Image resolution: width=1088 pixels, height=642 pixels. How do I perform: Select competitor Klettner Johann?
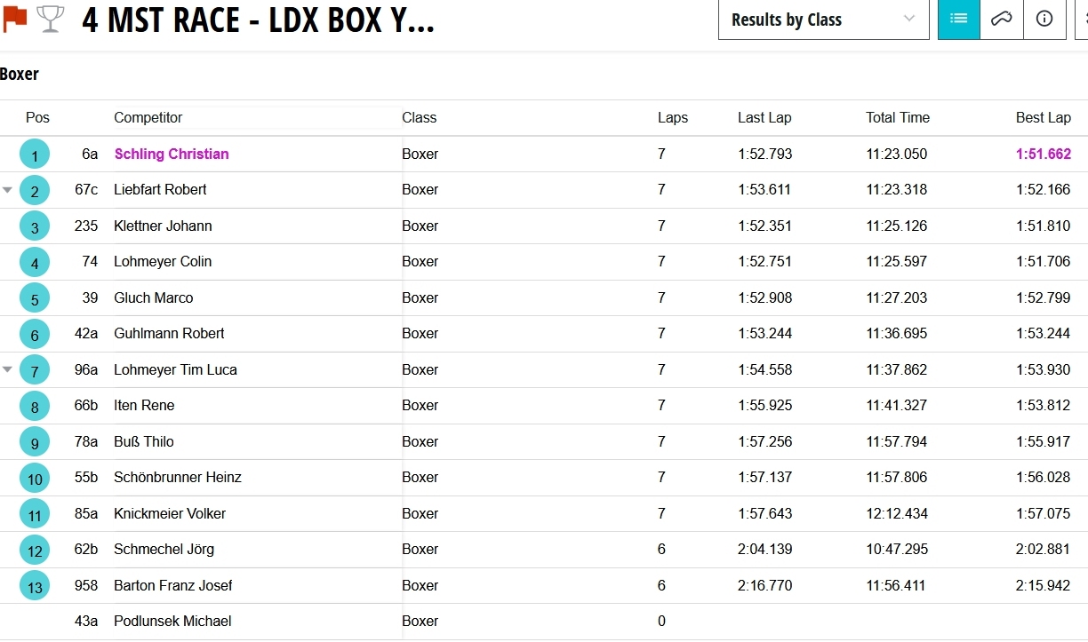(x=163, y=226)
